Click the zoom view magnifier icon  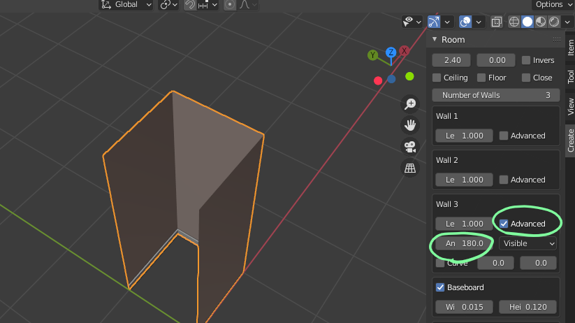pyautogui.click(x=410, y=104)
